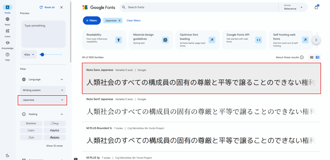Open the shopping bag selection
The width and height of the screenshot is (330, 160).
[316, 7]
